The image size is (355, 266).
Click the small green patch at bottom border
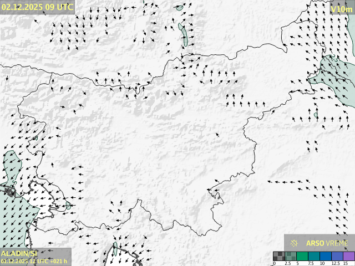coord(115,248)
